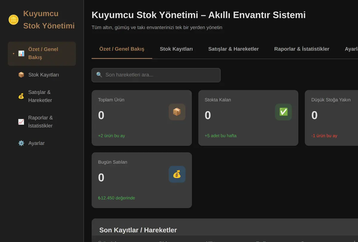
Task: Switch to the Özet / Genel Bakış tab
Action: point(122,49)
